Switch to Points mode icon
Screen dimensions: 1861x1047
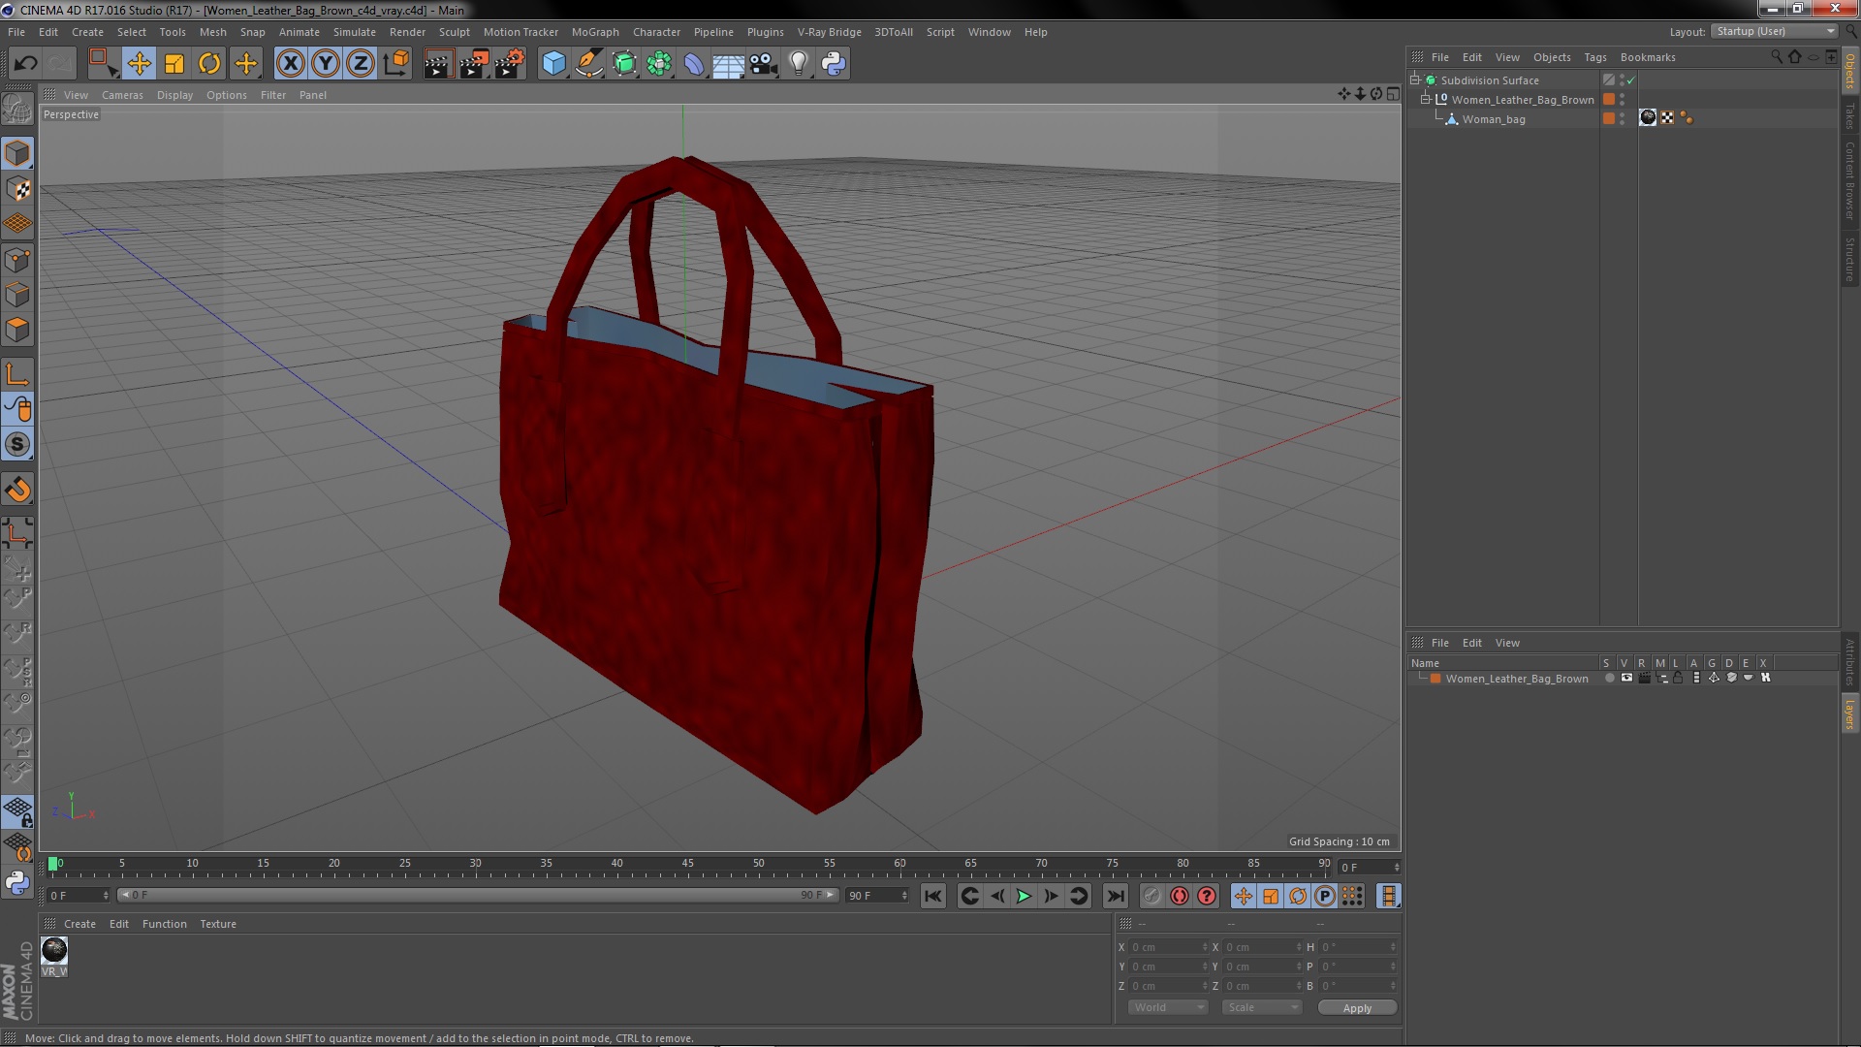tap(17, 260)
